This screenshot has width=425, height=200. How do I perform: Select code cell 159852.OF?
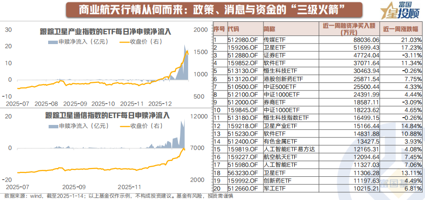(245, 63)
